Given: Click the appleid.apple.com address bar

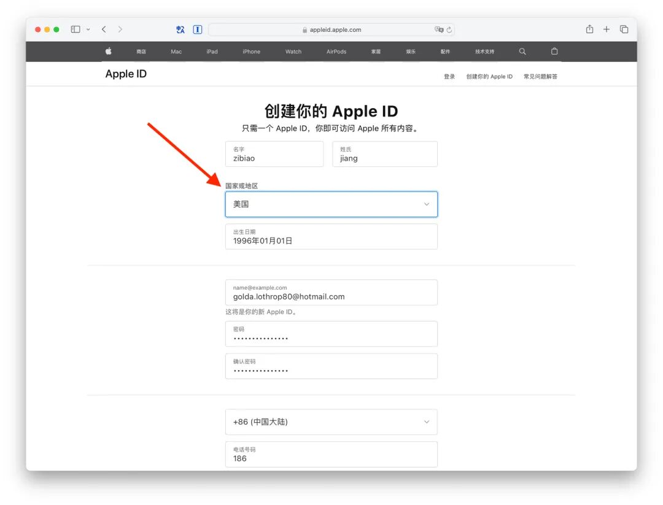Looking at the screenshot, I should pos(331,29).
